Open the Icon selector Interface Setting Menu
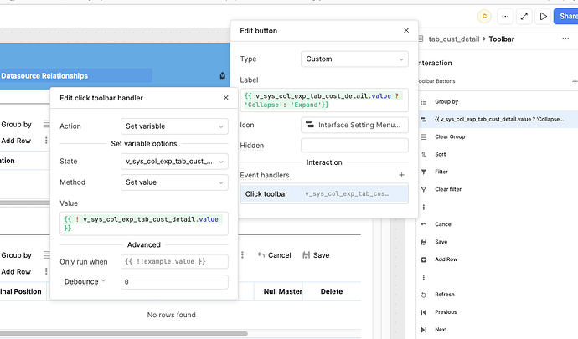 354,125
